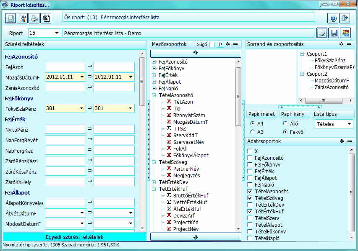The height and width of the screenshot is (251, 358).
Task: Collapse the Csoport1 node
Action: pyautogui.click(x=302, y=54)
